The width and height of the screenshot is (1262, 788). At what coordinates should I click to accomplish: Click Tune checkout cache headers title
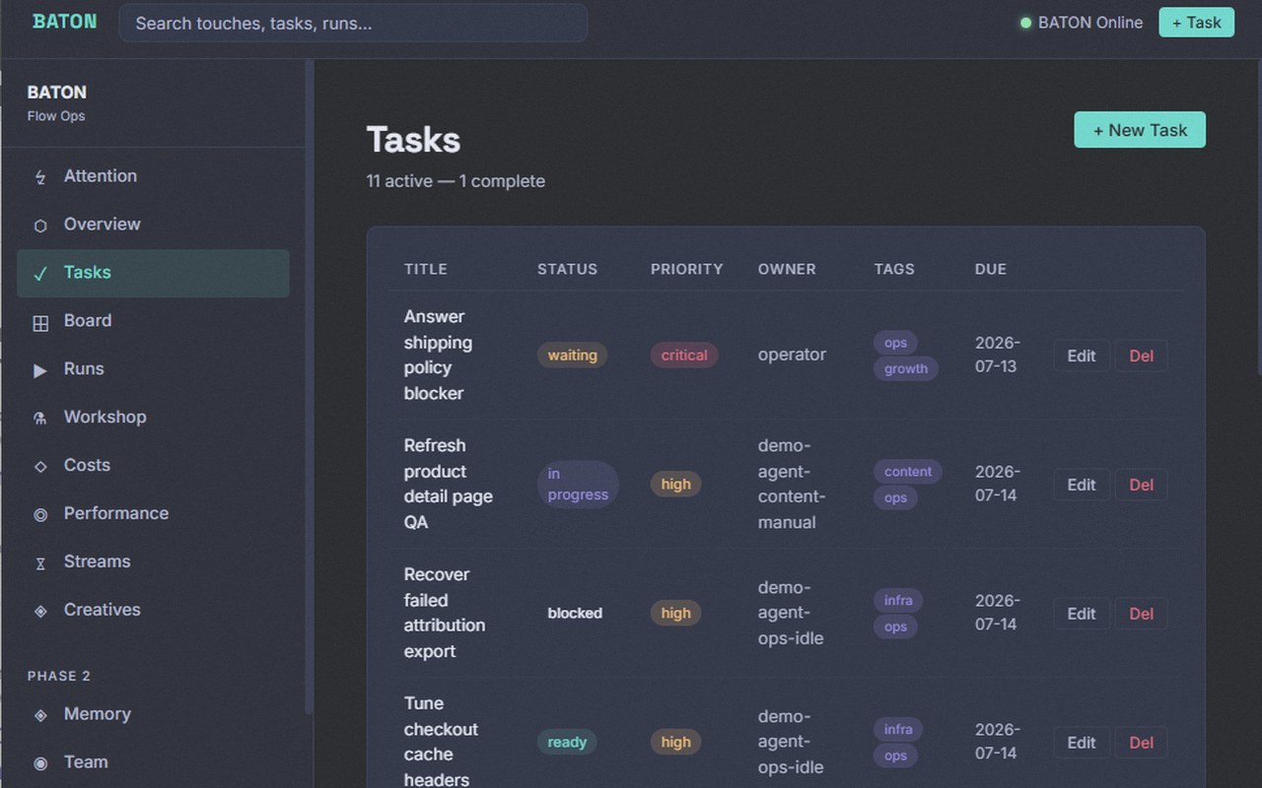441,742
